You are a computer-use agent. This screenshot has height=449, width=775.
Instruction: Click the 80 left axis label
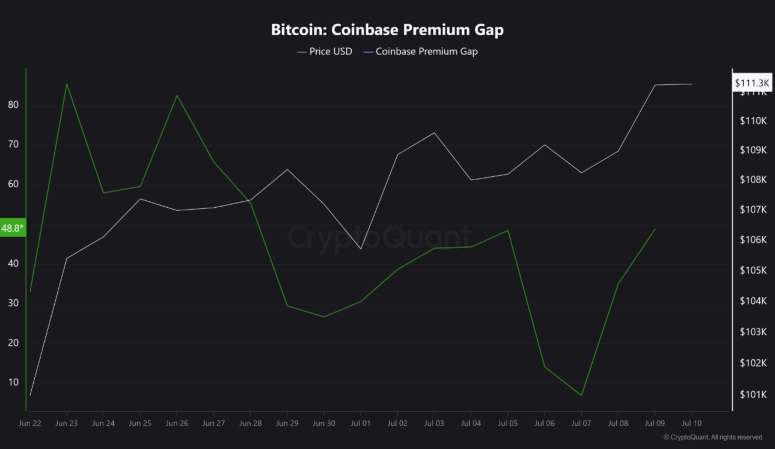click(14, 105)
